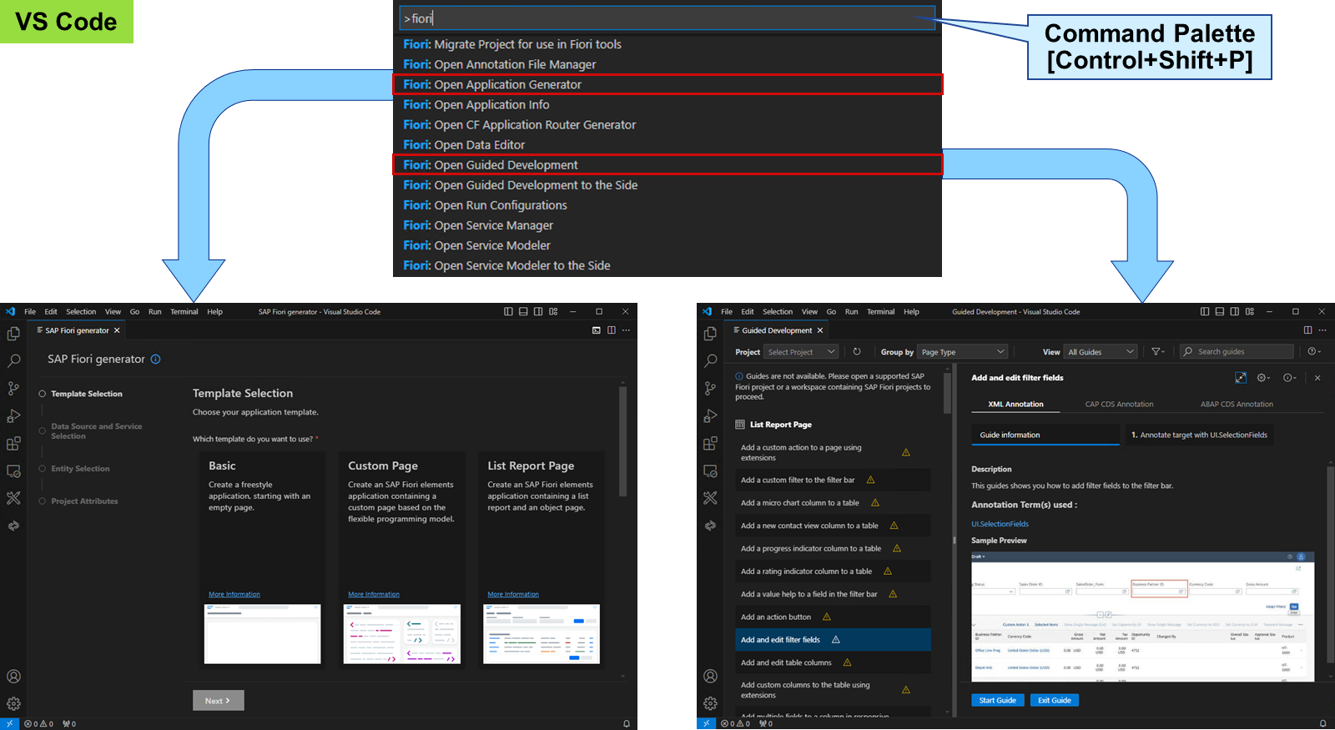Viewport: 1335px width, 730px height.
Task: Open Terminal menu in Guided Development window
Action: coord(880,312)
